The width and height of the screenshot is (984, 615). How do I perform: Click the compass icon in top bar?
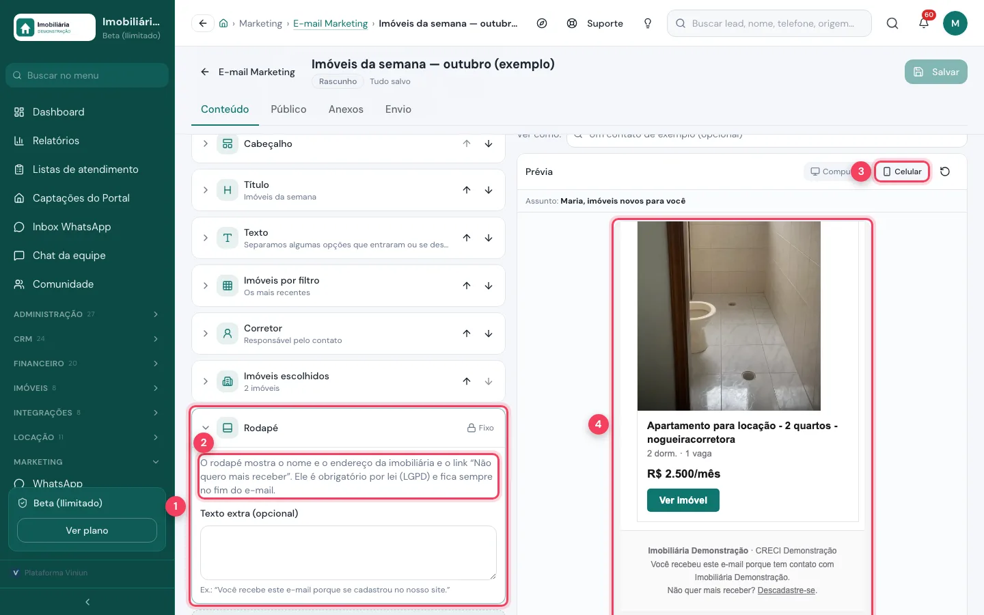coord(542,23)
